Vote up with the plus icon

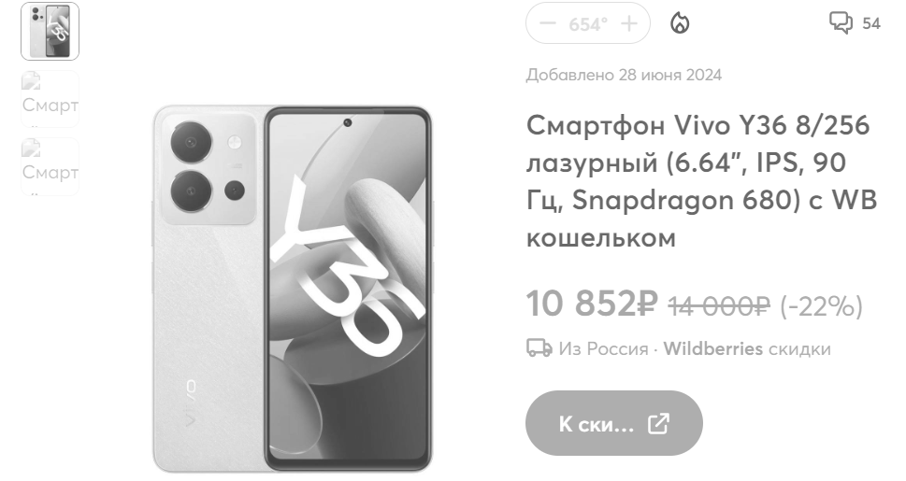628,23
